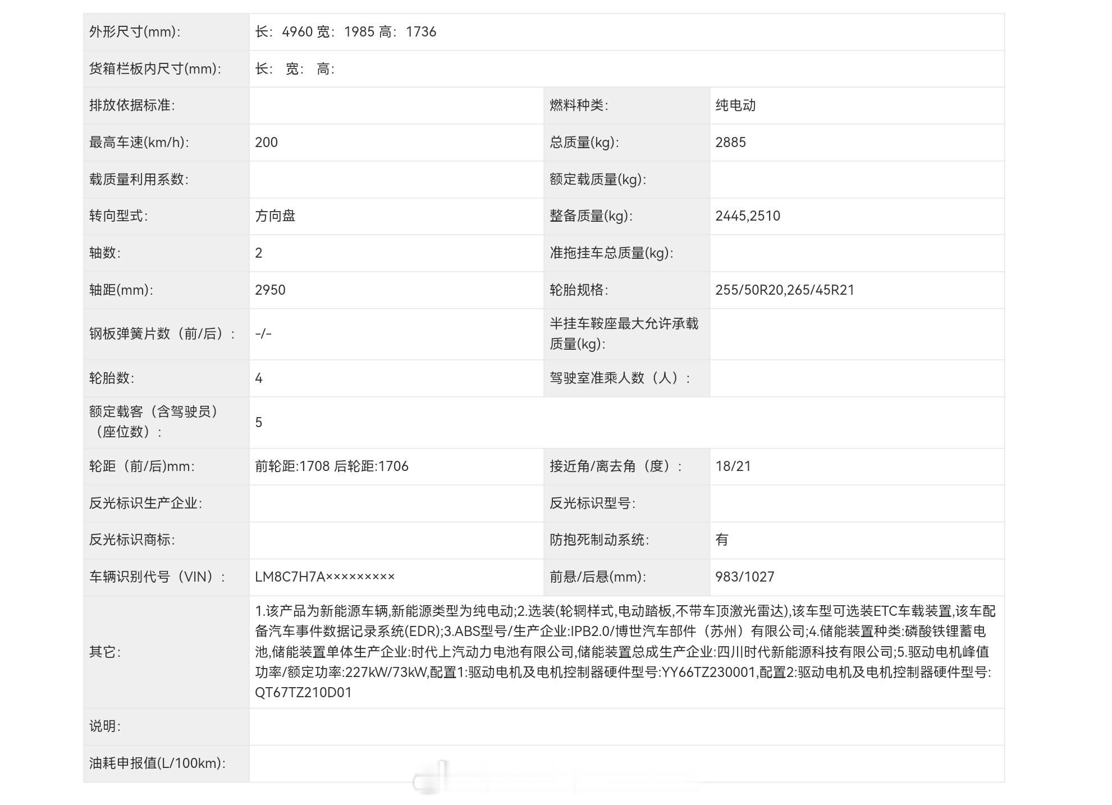Click the 最高车速(km/h) label
Image resolution: width=1112 pixels, height=805 pixels.
[139, 143]
